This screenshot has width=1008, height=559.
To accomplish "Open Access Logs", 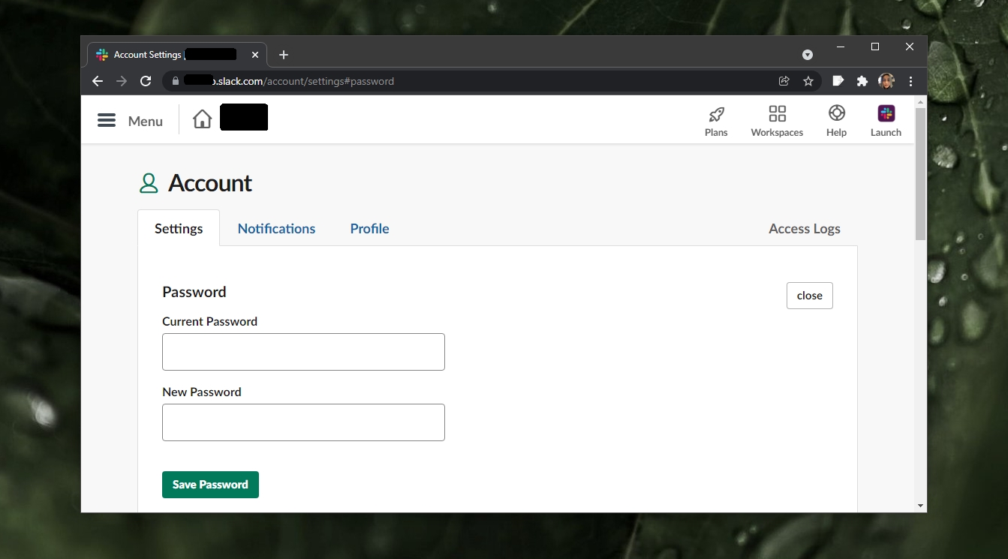I will pos(805,229).
